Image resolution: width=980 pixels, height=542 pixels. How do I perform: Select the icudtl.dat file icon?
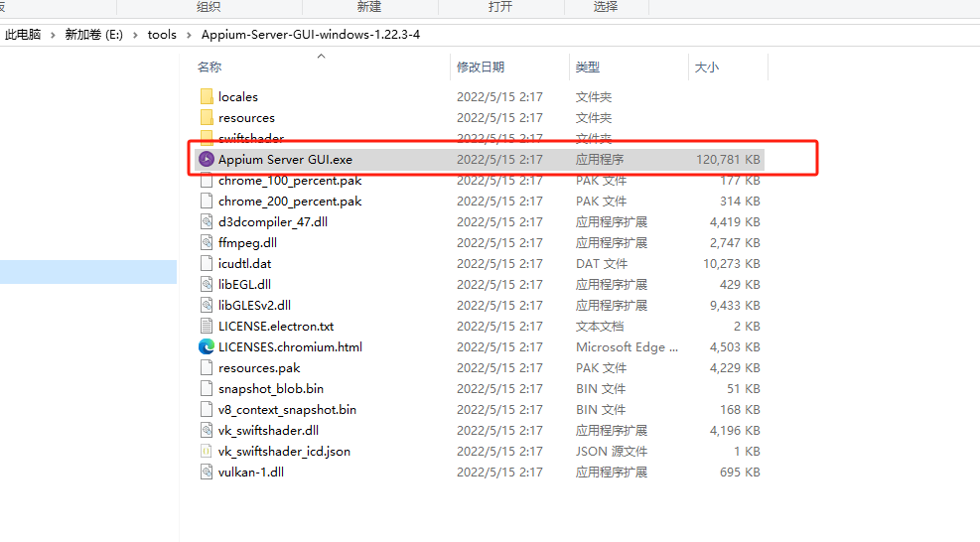[207, 264]
